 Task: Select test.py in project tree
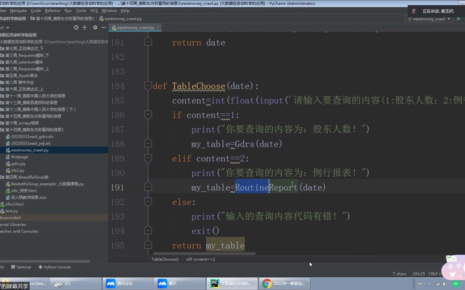11,211
